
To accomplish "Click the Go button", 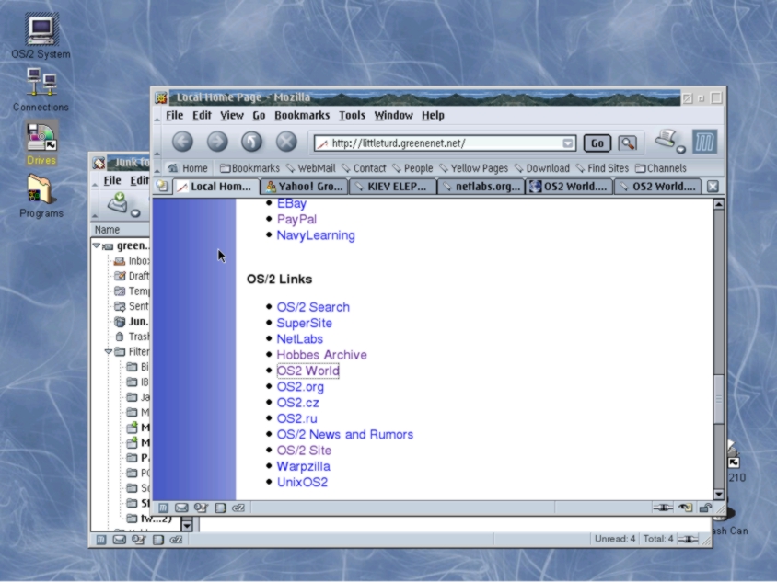I will pos(597,143).
